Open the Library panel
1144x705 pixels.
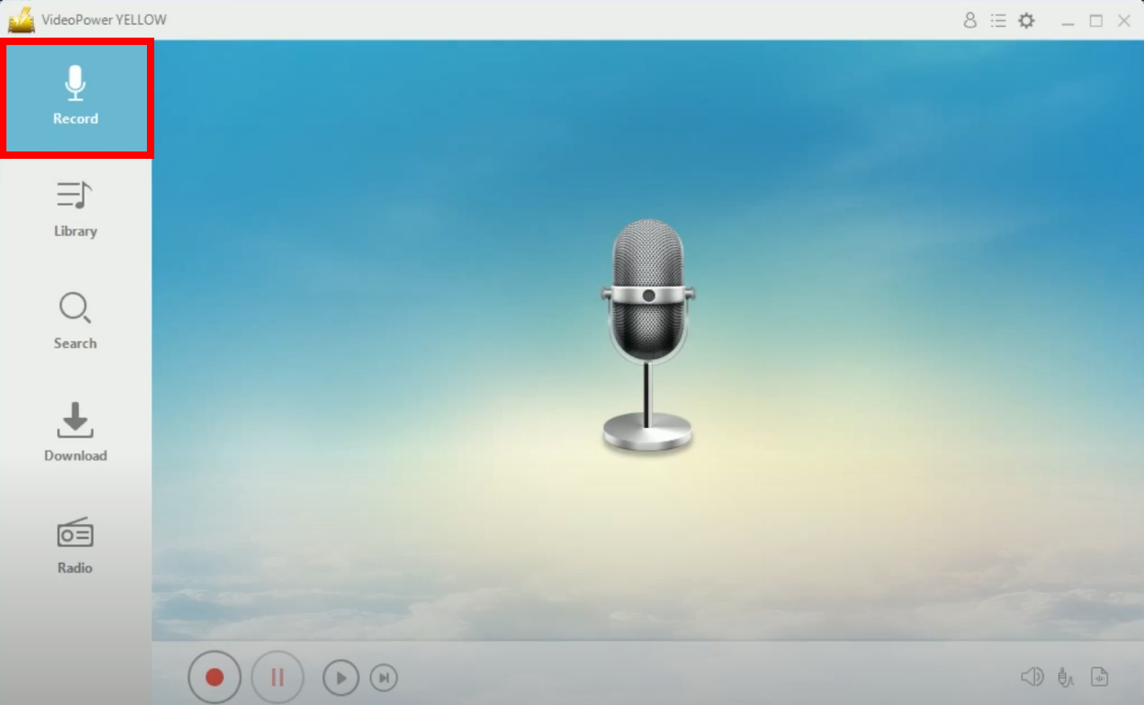point(75,209)
